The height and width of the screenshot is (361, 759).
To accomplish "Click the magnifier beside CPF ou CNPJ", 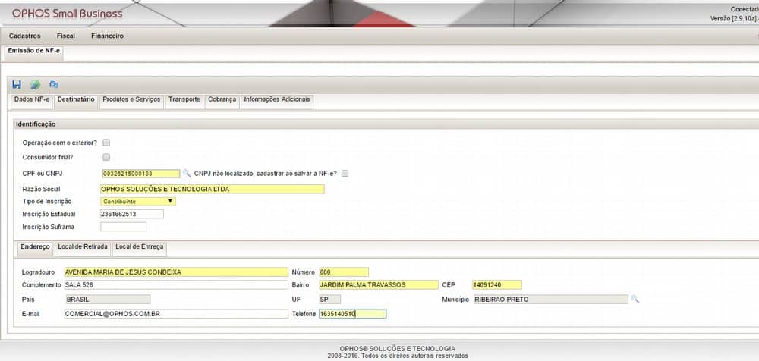I will click(x=187, y=173).
